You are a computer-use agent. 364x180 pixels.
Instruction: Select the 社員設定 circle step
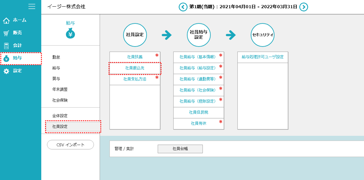(x=135, y=35)
